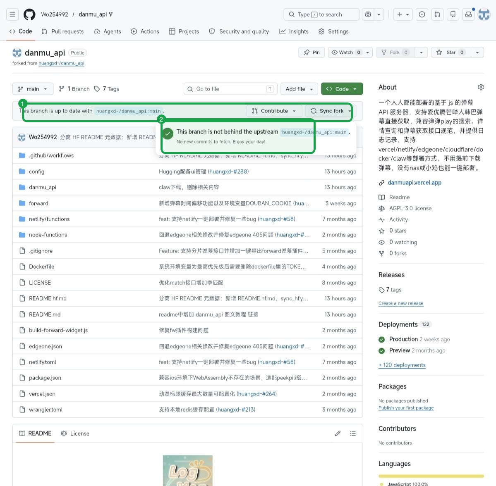The height and width of the screenshot is (486, 496).
Task: Expand the Add file dropdown
Action: [299, 89]
